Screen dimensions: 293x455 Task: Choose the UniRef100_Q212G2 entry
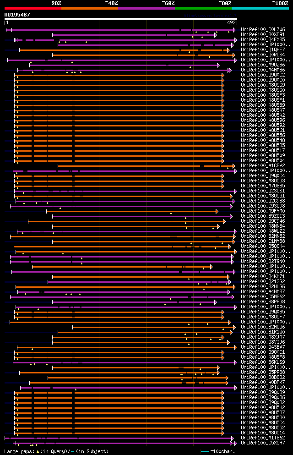(x=263, y=281)
